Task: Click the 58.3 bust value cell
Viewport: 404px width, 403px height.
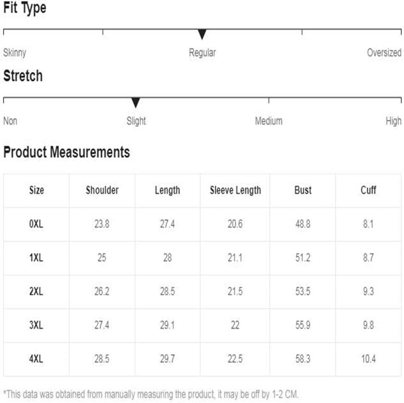Action: (303, 359)
